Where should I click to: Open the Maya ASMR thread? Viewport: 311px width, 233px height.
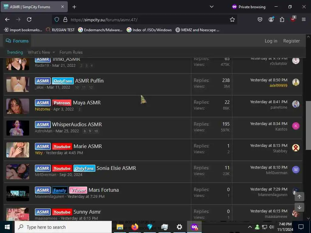[x=87, y=103]
